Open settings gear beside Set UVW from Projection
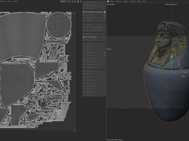The width and height of the screenshot is (189, 141). 105,12
